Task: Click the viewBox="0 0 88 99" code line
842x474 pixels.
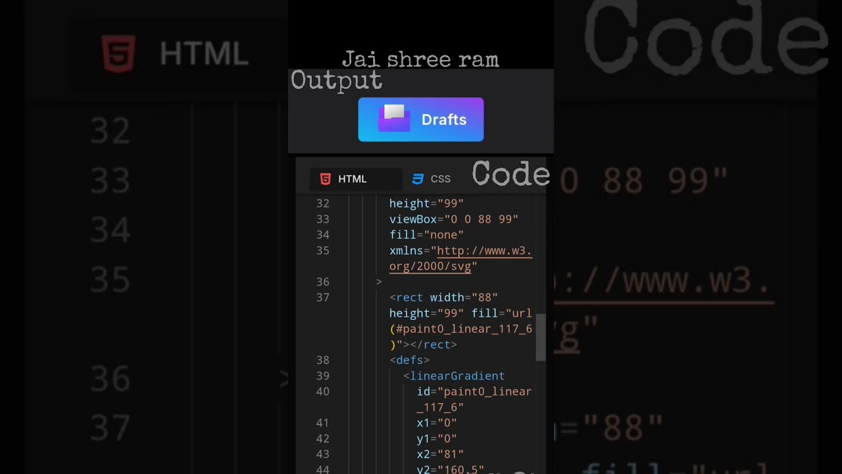Action: [x=454, y=219]
